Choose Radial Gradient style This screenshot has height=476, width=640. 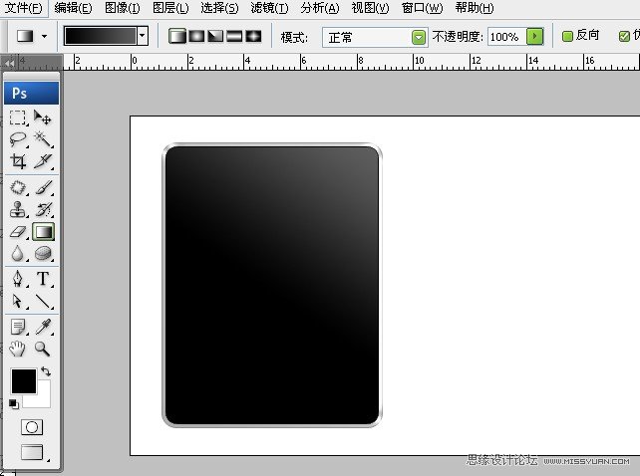pos(196,36)
